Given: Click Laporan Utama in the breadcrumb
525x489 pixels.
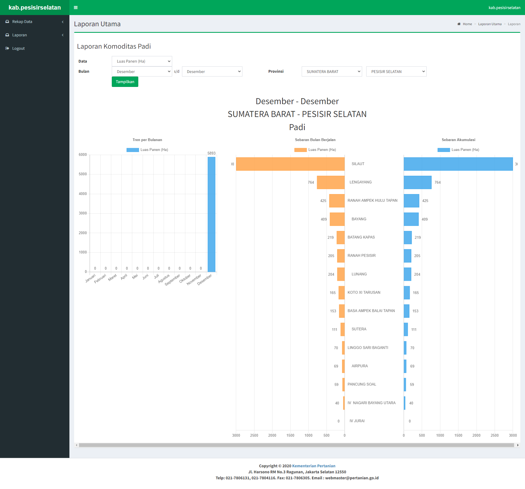Looking at the screenshot, I should [x=490, y=24].
